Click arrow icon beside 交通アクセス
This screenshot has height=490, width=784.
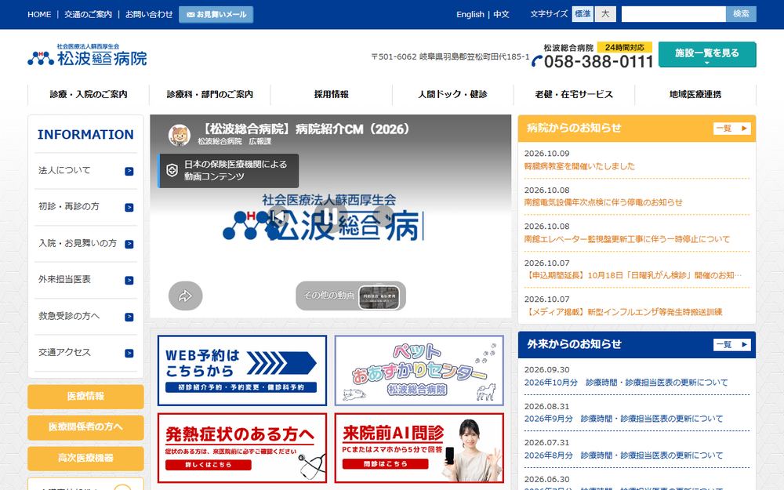(x=129, y=354)
